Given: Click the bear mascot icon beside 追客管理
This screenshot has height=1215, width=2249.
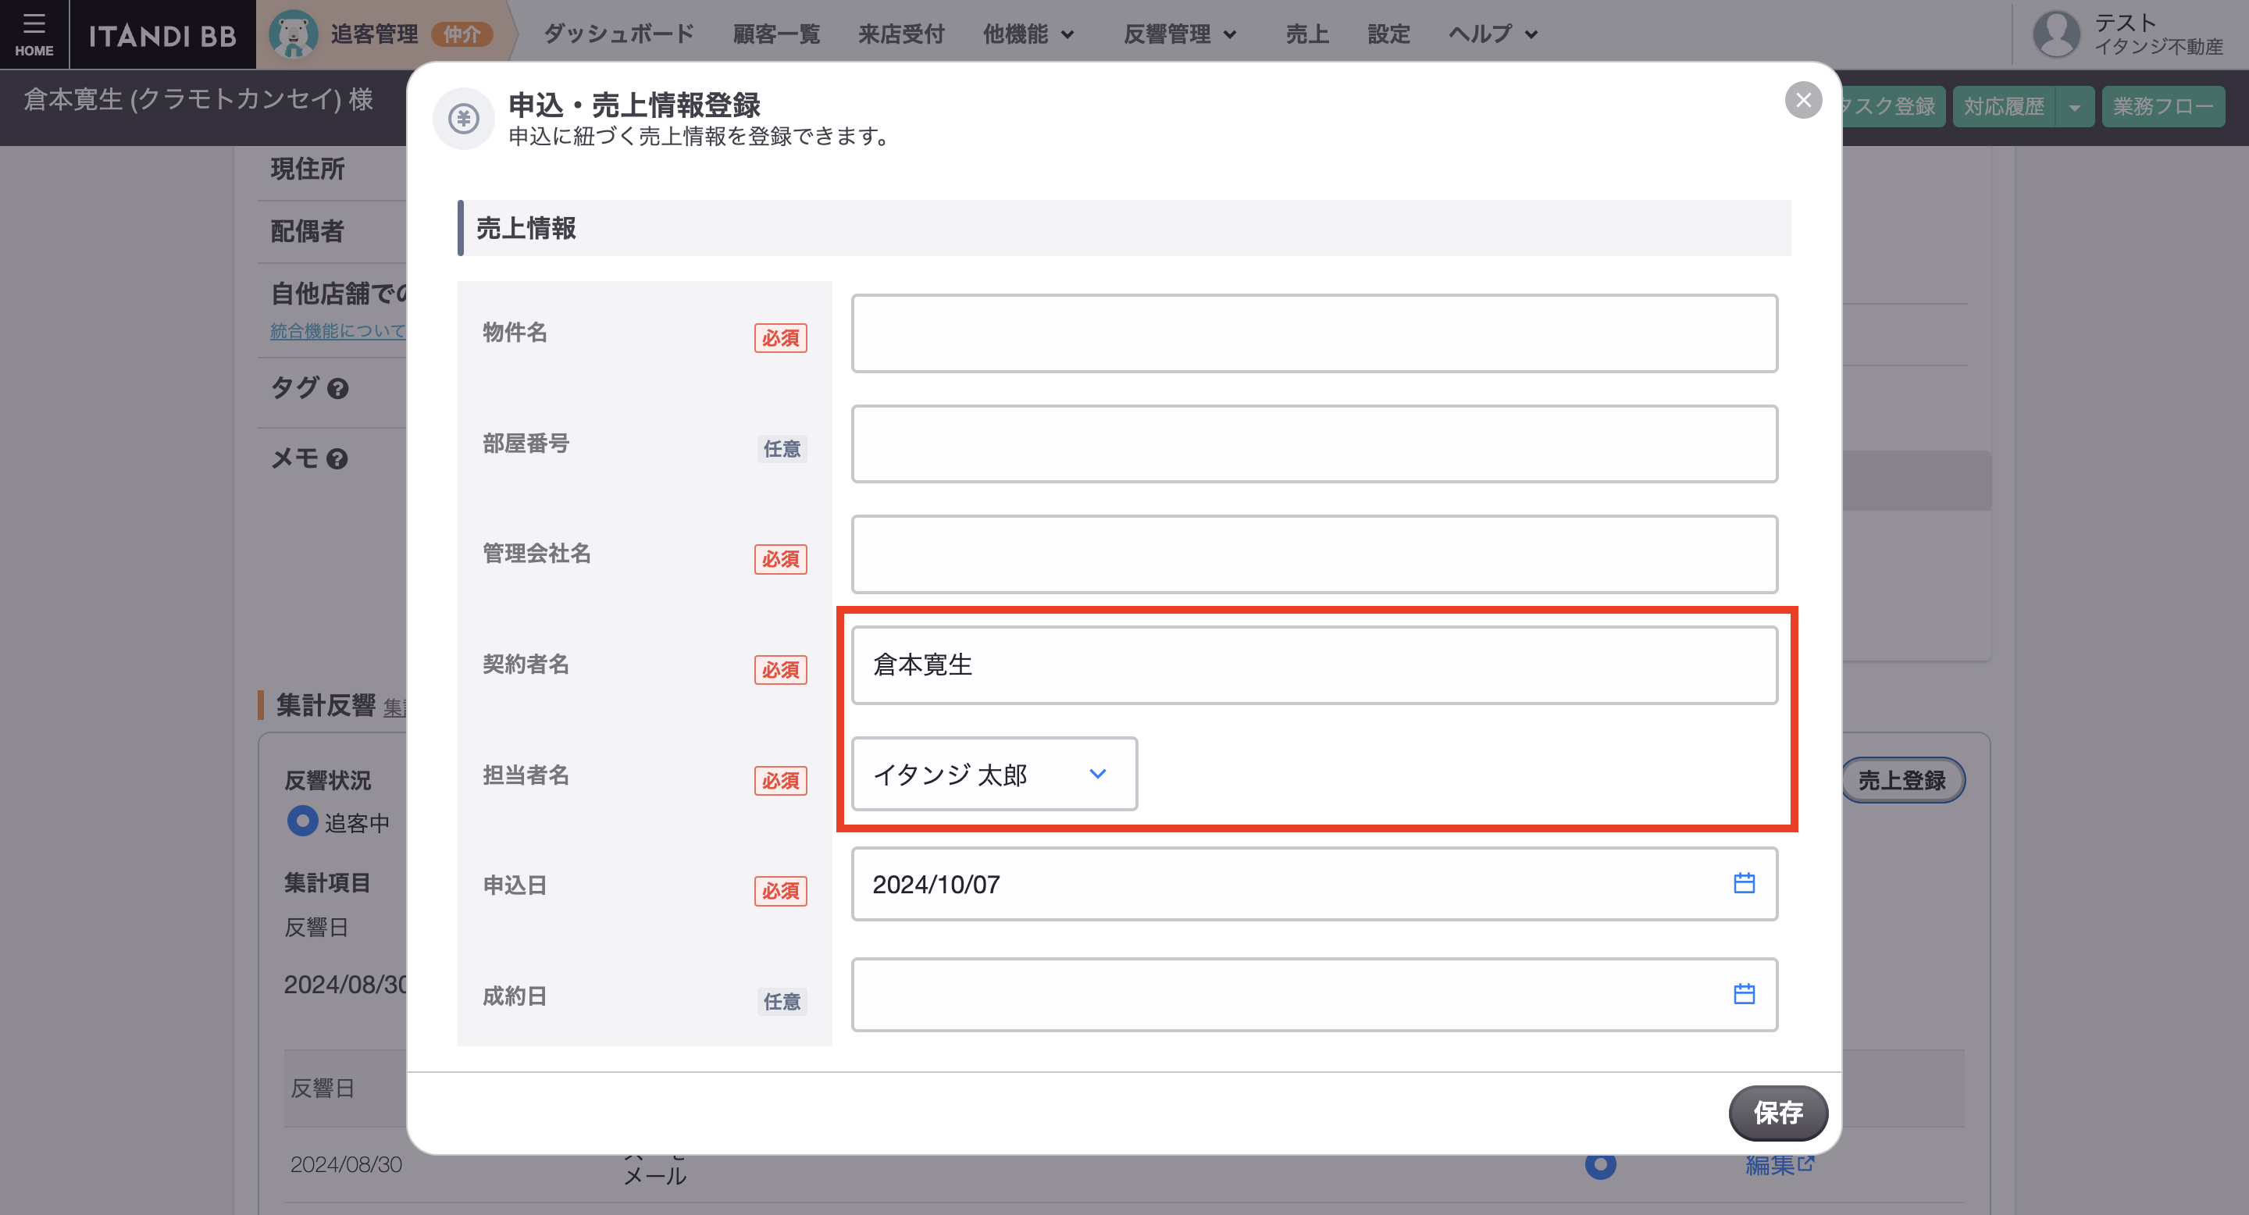Looking at the screenshot, I should 293,34.
